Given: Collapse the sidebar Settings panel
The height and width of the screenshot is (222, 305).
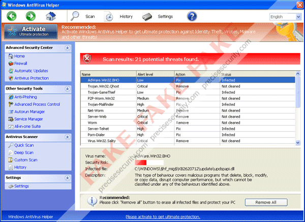Looking at the screenshot, I should coord(67,178).
